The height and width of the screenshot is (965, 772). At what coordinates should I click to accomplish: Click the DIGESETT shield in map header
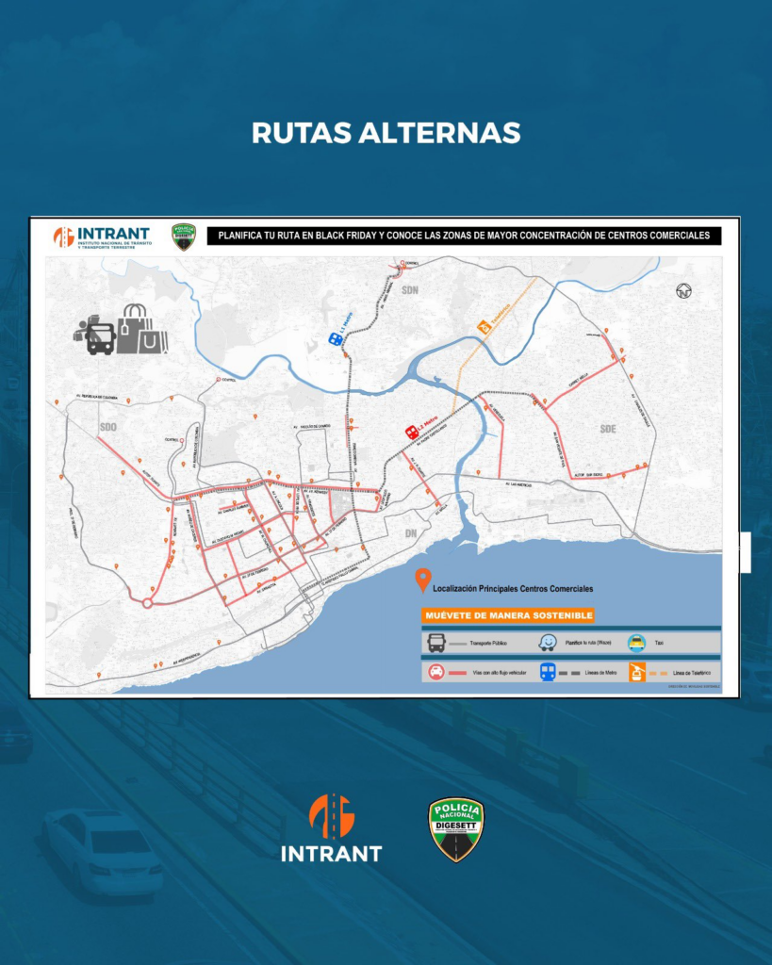pyautogui.click(x=183, y=237)
